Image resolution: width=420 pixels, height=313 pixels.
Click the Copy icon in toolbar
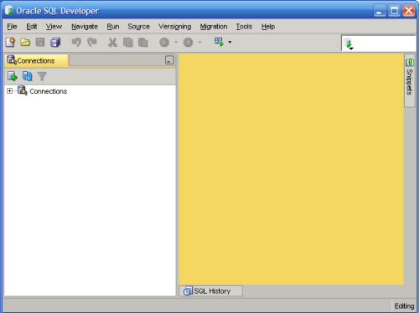127,43
